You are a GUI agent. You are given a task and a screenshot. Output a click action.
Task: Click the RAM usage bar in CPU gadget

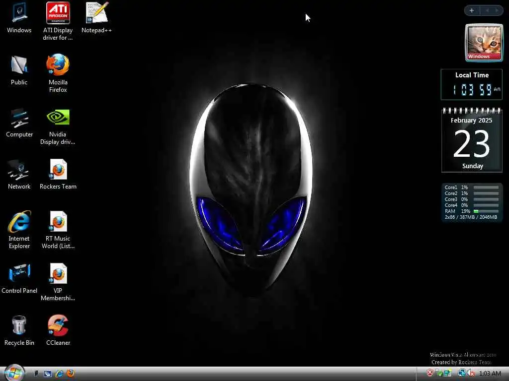486,211
